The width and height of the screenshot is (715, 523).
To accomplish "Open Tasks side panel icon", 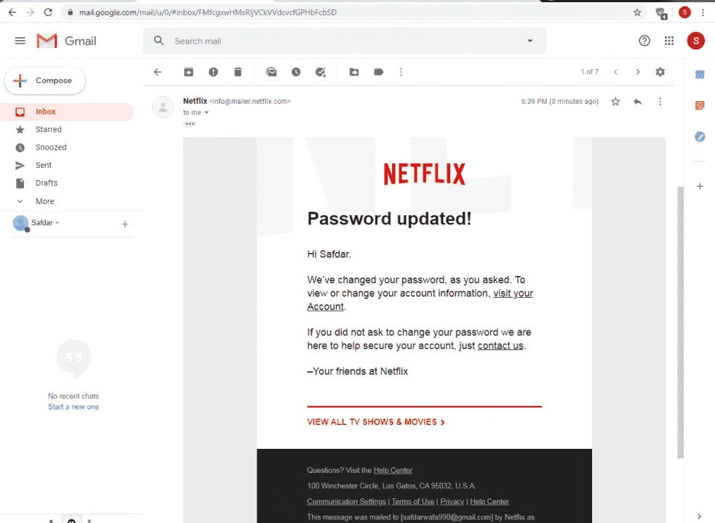I will coord(700,137).
